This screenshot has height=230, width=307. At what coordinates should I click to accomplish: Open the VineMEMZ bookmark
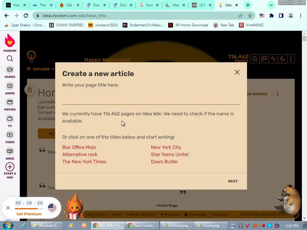(252, 25)
